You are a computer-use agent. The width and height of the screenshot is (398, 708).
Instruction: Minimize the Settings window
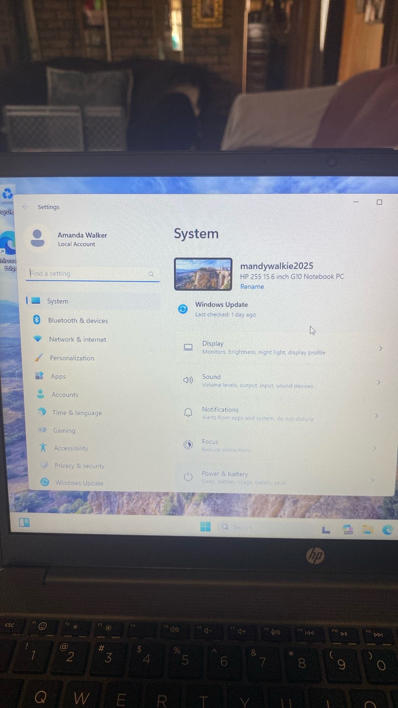[x=356, y=202]
